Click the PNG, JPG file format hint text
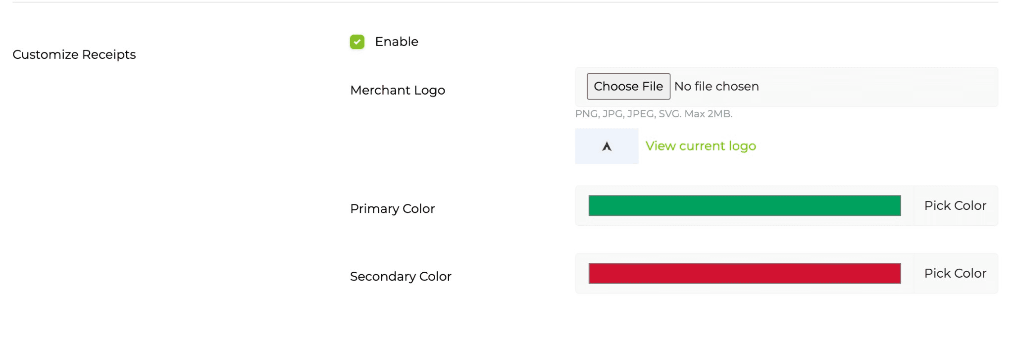Image resolution: width=1014 pixels, height=344 pixels. 654,113
